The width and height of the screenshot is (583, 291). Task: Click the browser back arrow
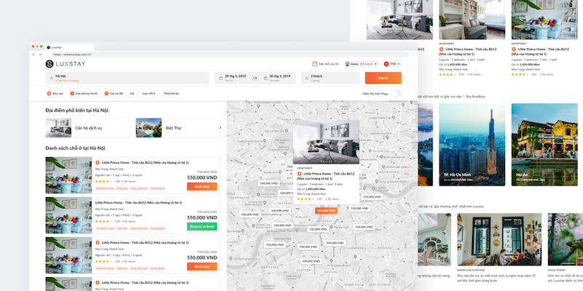[34, 55]
